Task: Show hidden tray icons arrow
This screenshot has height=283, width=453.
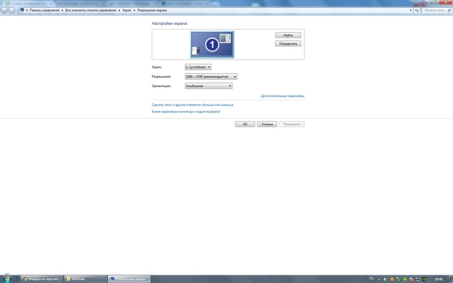Action: [x=379, y=279]
